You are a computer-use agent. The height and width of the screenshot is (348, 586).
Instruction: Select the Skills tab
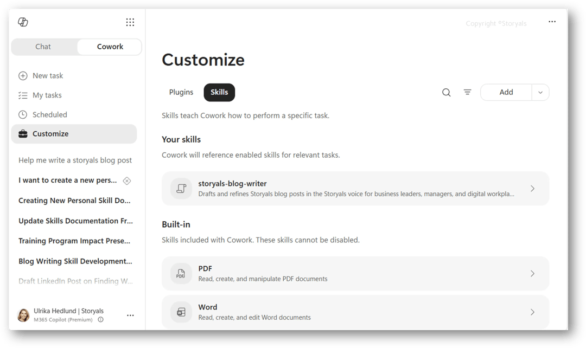click(x=219, y=92)
